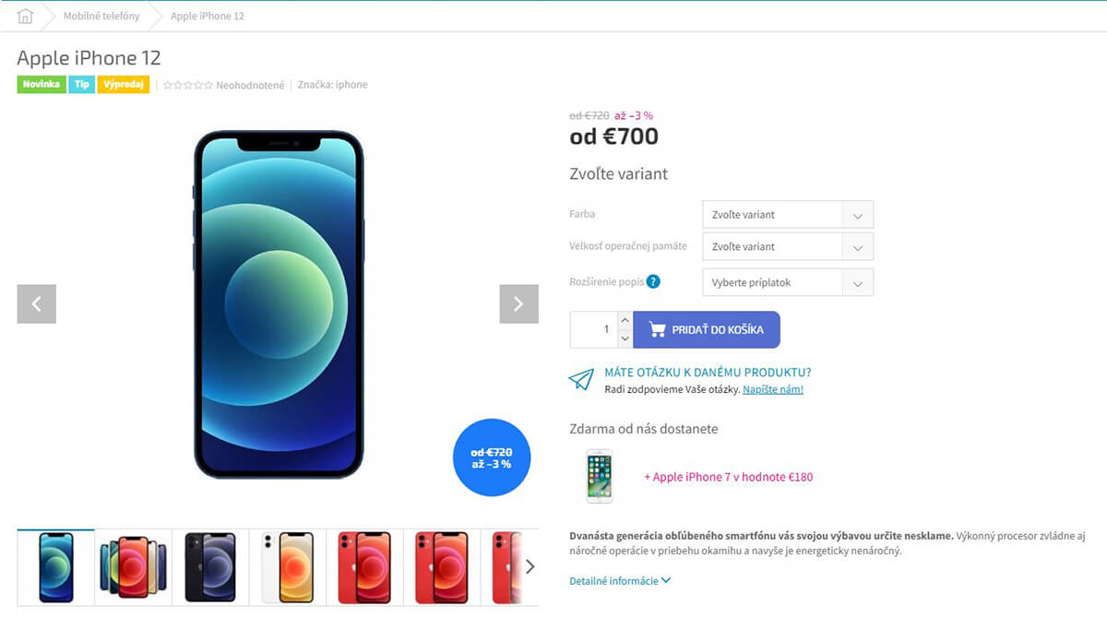Open help icon next to Rozšírenie popis
Screen dimensions: 1107x618
653,281
